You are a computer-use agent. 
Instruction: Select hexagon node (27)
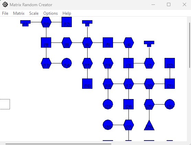(x=128, y=125)
